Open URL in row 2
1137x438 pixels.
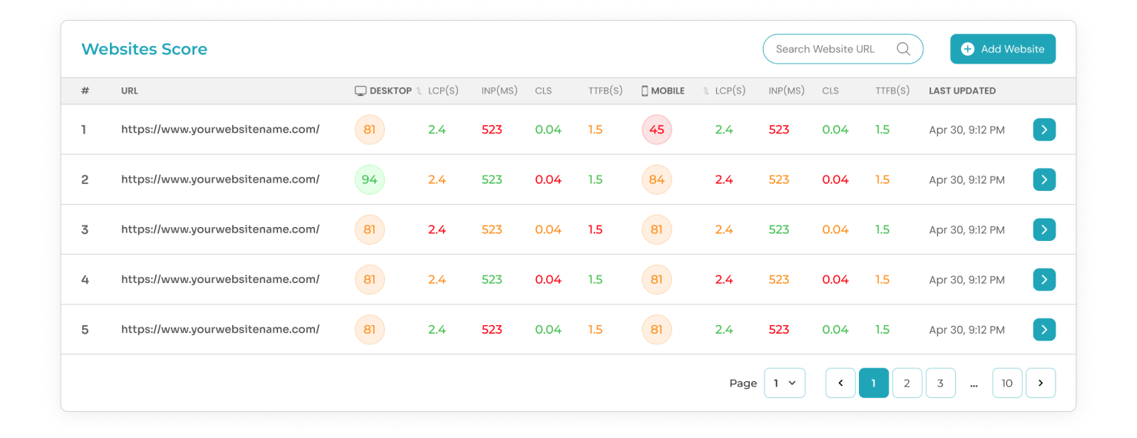[220, 179]
